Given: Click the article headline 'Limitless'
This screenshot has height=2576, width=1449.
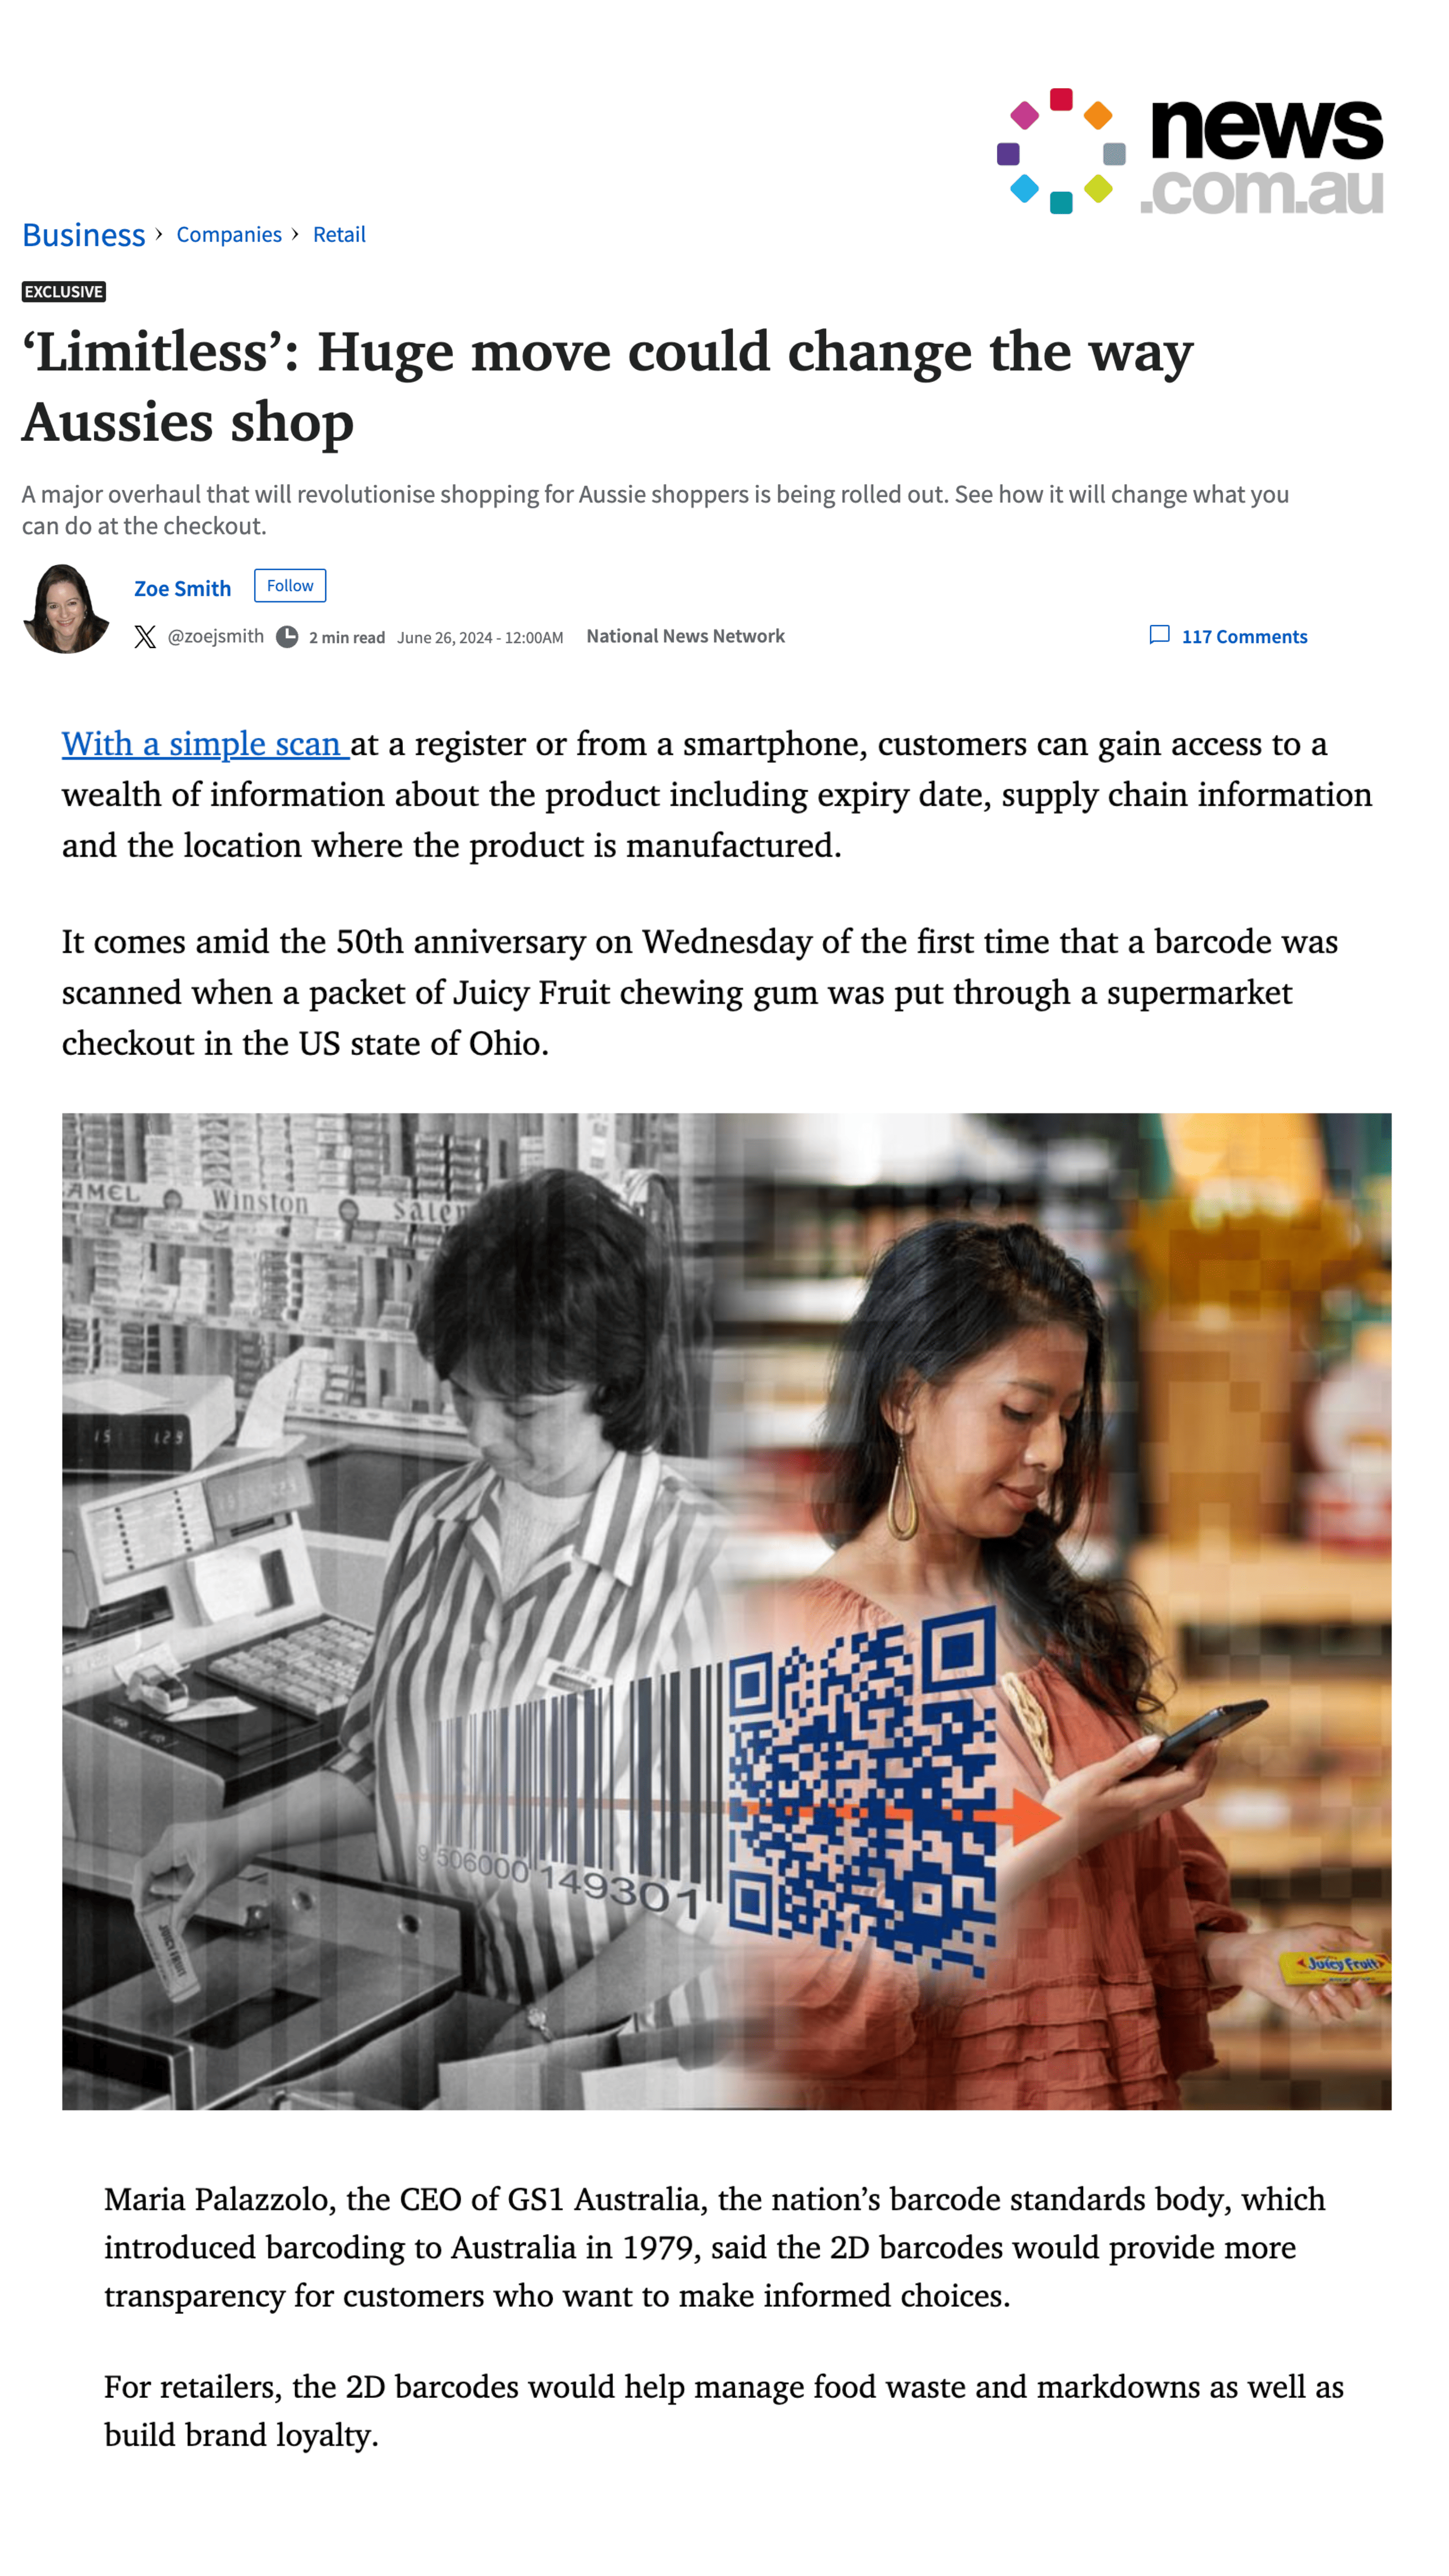Looking at the screenshot, I should pyautogui.click(x=608, y=386).
